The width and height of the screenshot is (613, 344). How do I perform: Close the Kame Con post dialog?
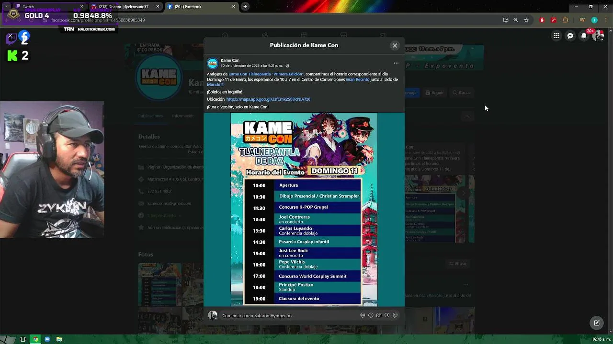pyautogui.click(x=395, y=45)
